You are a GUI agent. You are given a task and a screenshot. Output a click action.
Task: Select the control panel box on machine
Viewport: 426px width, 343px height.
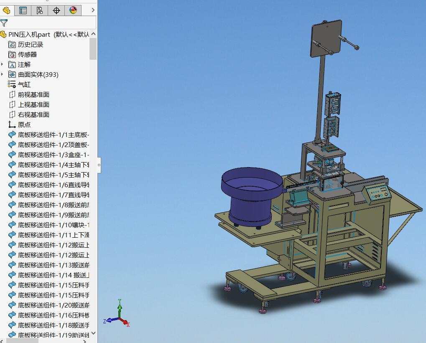(x=376, y=193)
